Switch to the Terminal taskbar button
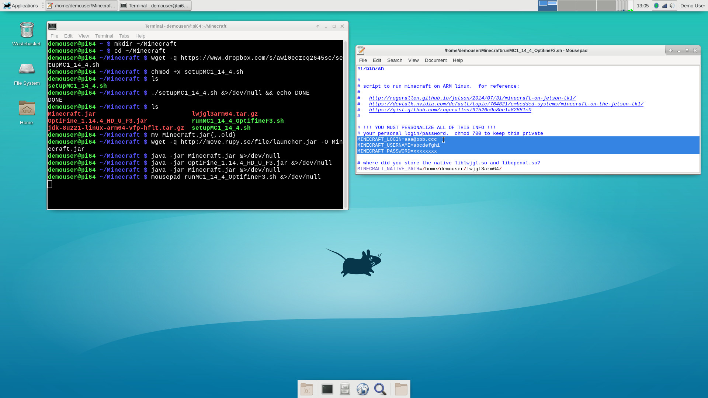This screenshot has width=708, height=398. [x=155, y=6]
